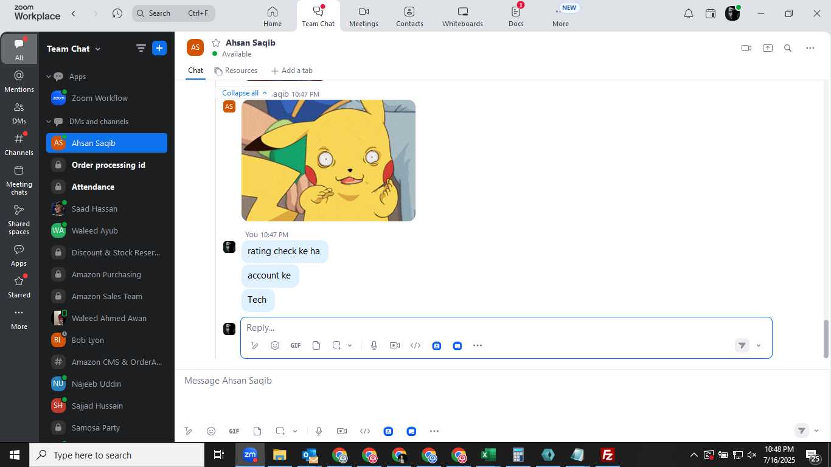This screenshot has height=467, width=831.
Task: Open the chat list filter icon
Action: (x=141, y=49)
